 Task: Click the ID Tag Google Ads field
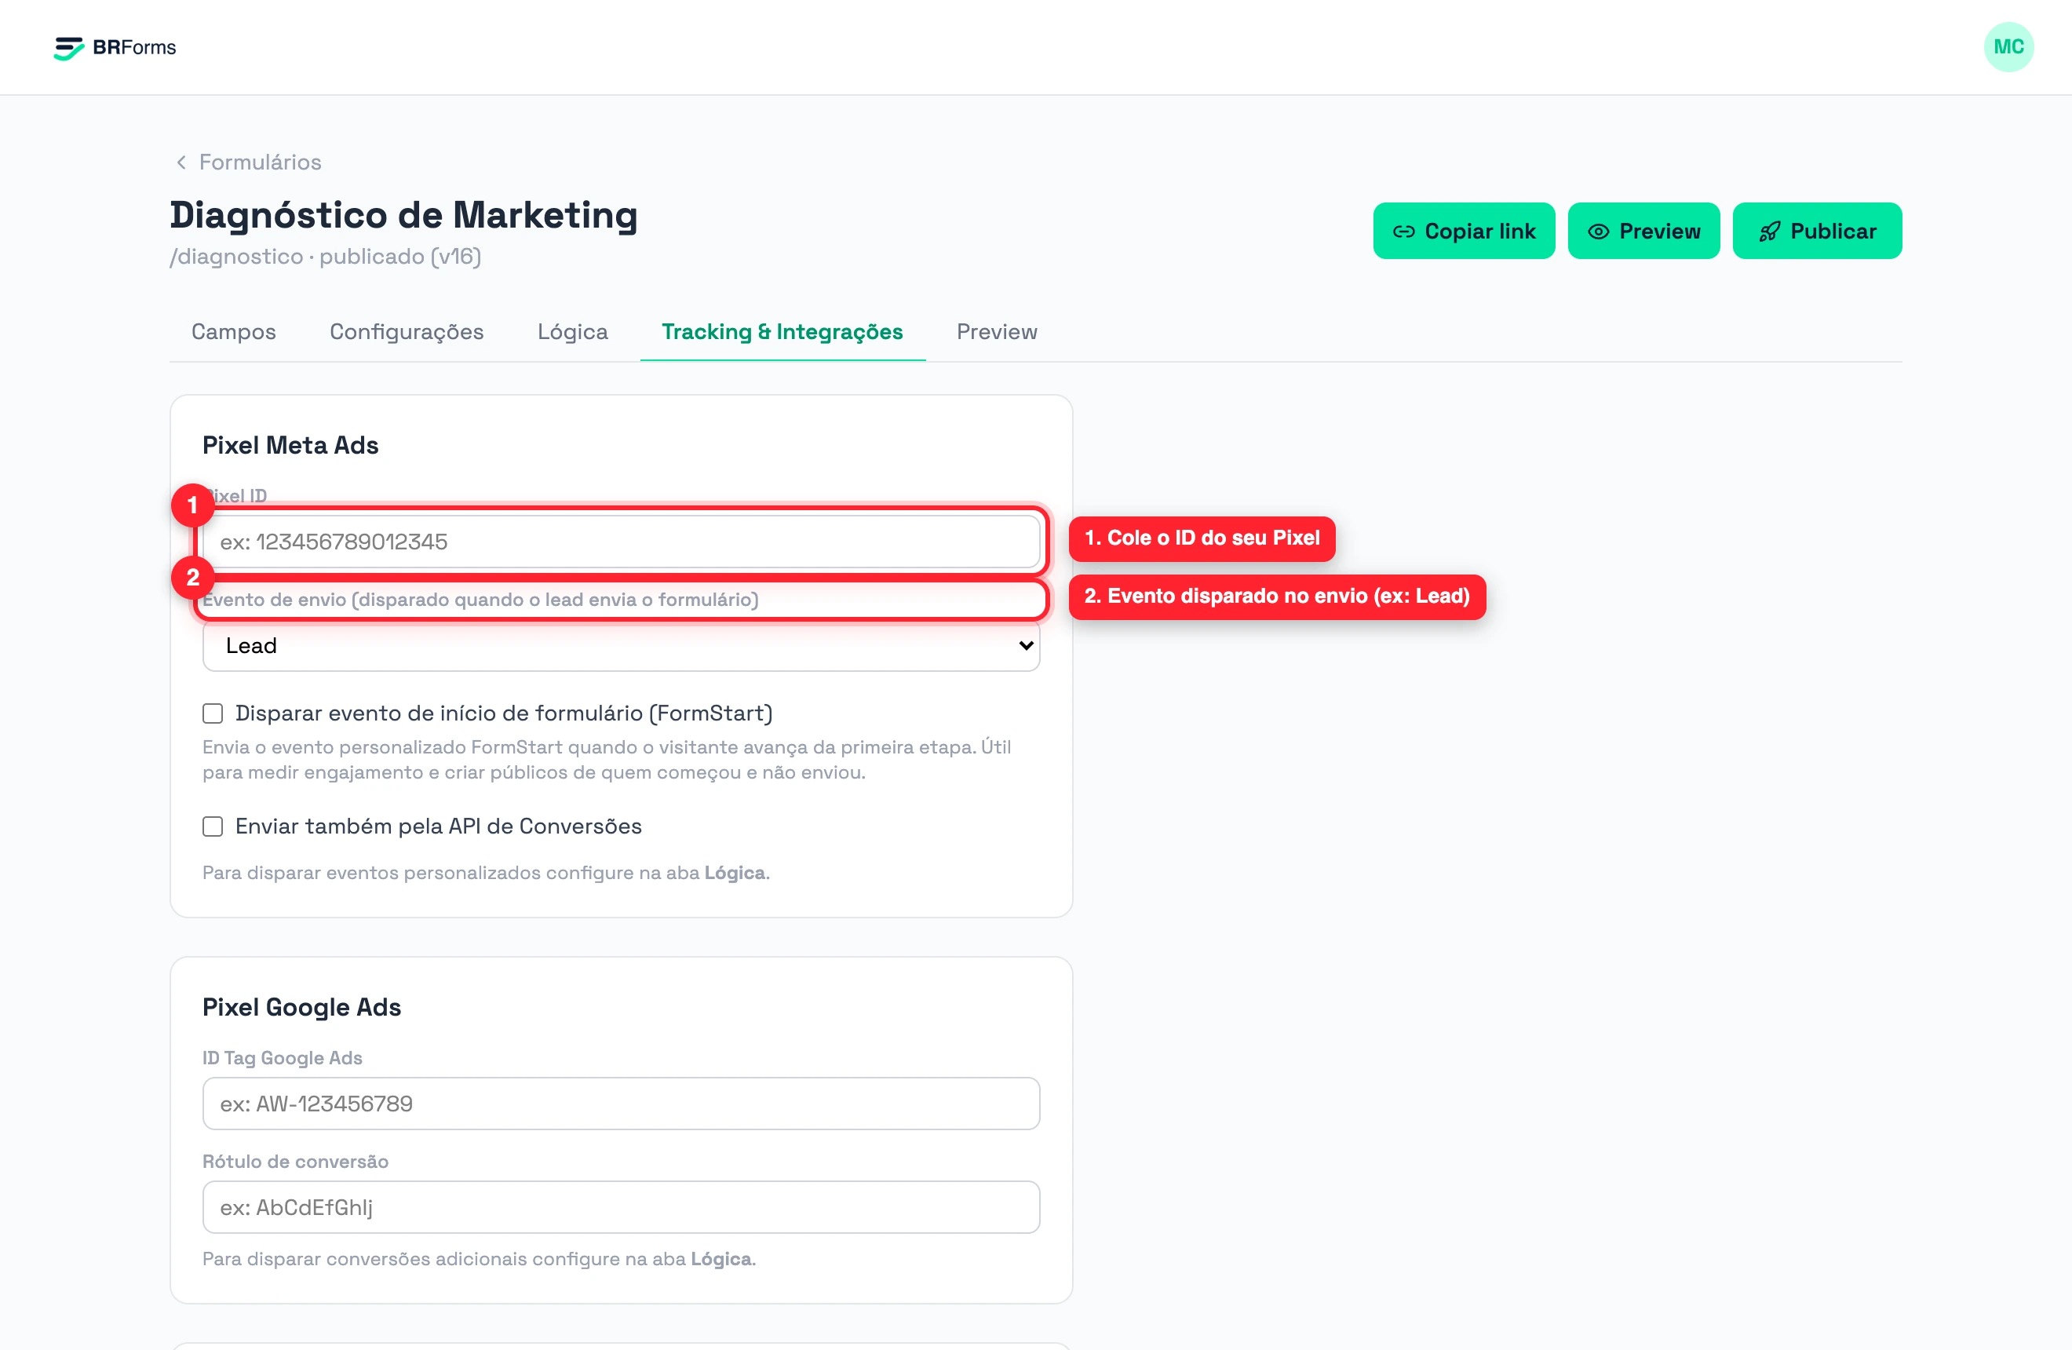point(621,1104)
